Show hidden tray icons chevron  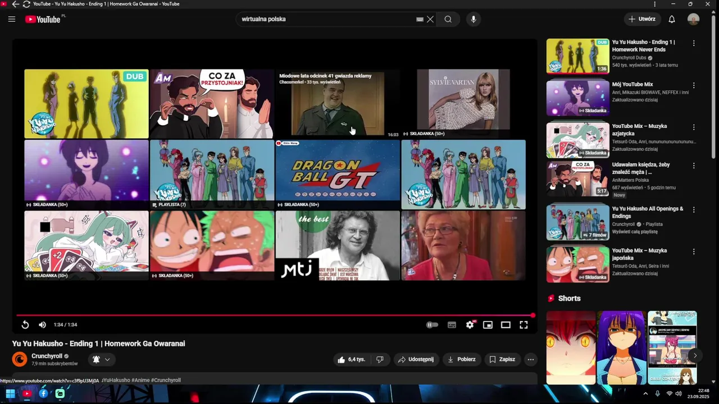click(645, 394)
